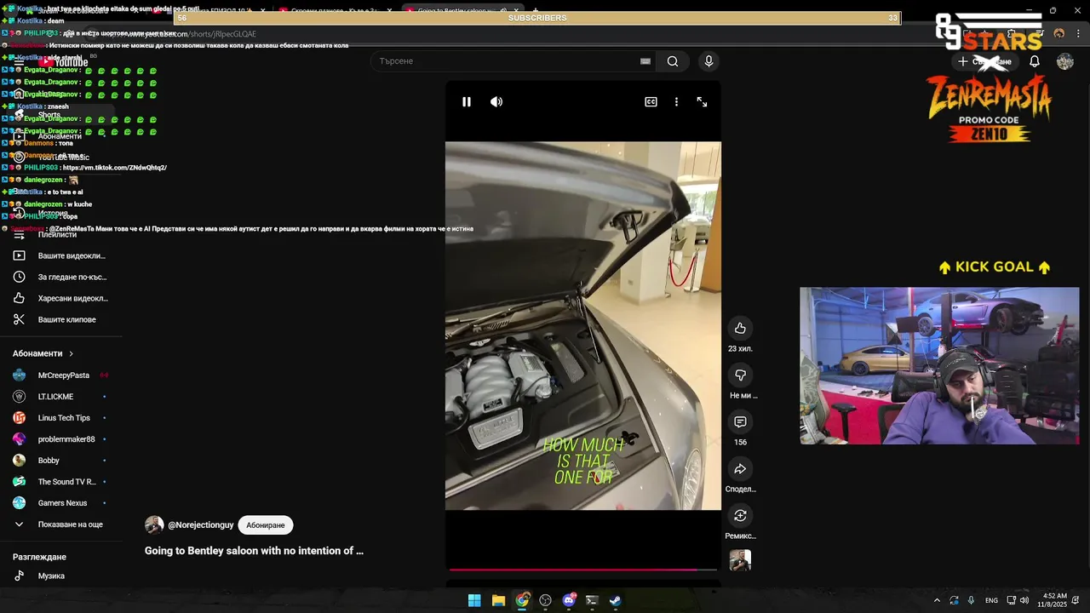The image size is (1090, 613).
Task: Open OBS Studio from the taskbar
Action: 545,600
